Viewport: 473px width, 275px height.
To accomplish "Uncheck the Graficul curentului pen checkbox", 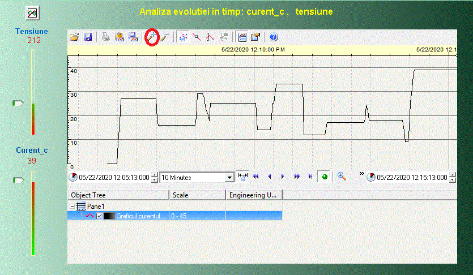I will point(100,216).
